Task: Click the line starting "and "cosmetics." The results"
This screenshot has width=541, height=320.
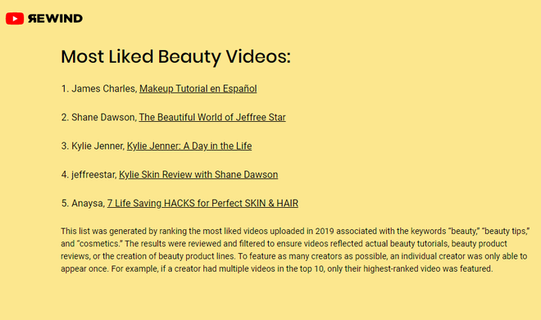Action: pos(284,244)
